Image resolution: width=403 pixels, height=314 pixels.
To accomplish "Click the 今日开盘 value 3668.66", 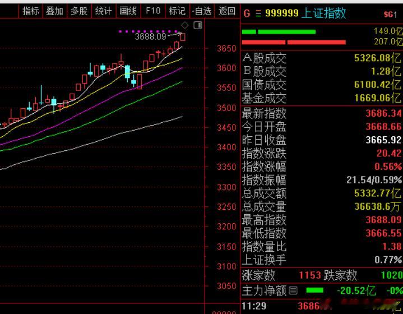I will [x=383, y=127].
